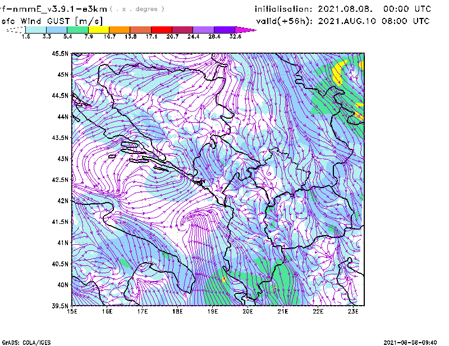The image size is (449, 346).
Task: Click the 16E longitude label
Action: click(107, 311)
